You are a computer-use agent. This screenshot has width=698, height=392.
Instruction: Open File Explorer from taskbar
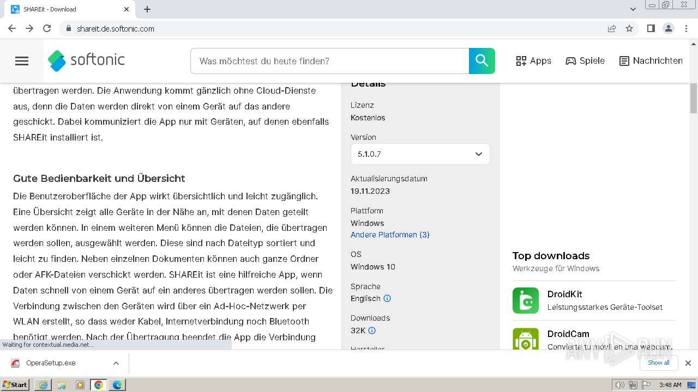tap(62, 385)
